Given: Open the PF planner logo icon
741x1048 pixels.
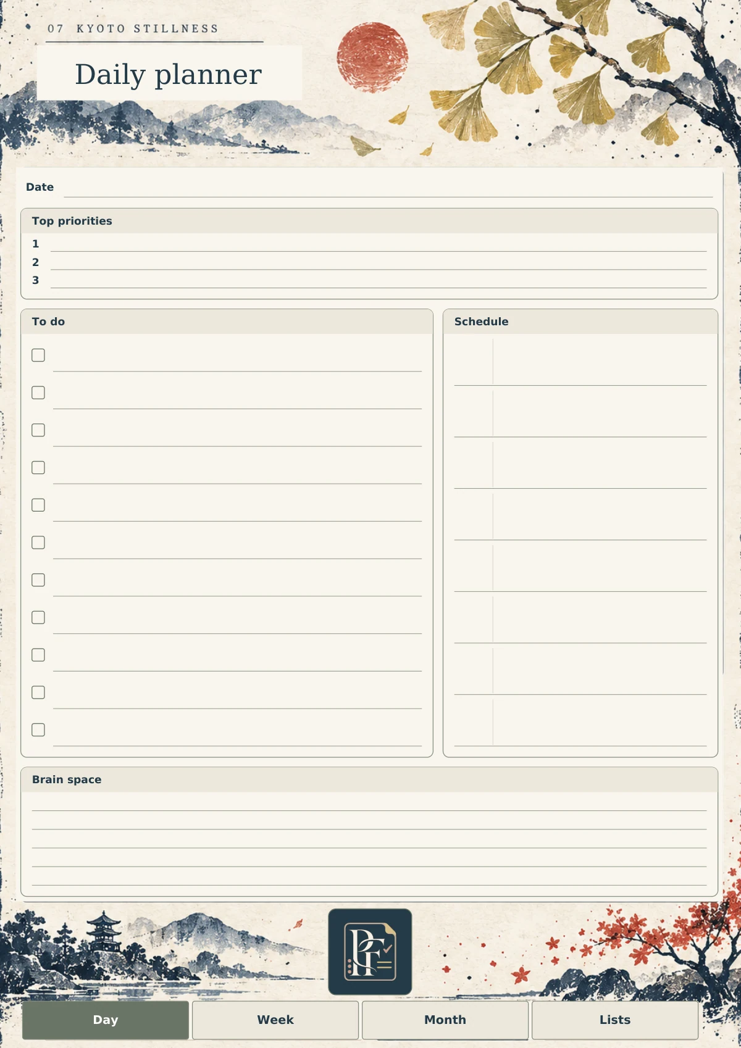Looking at the screenshot, I should coord(370,951).
